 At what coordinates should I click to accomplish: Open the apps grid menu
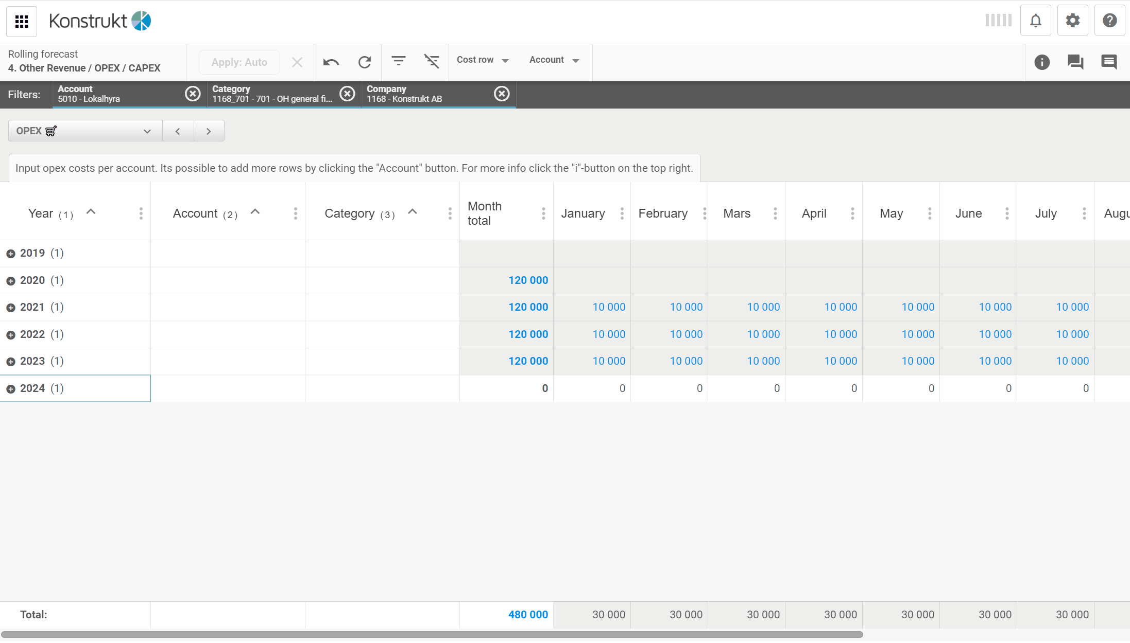point(22,21)
